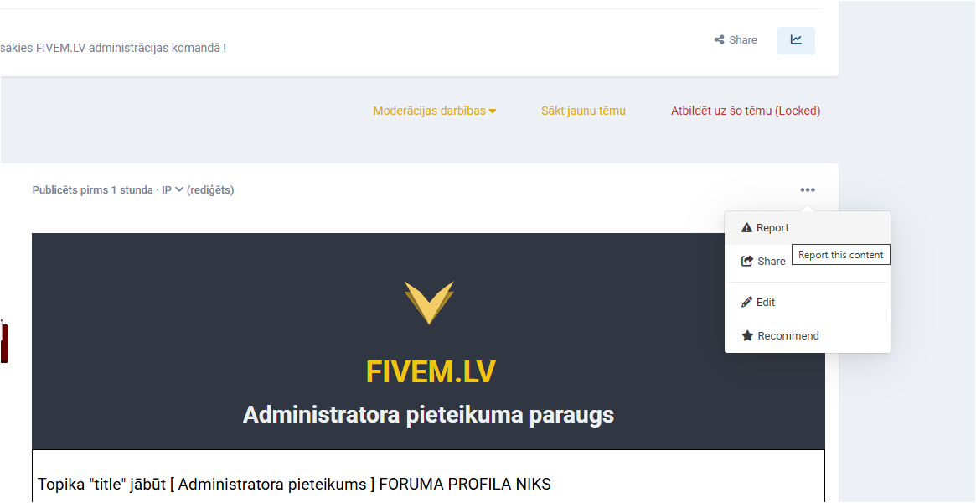This screenshot has width=976, height=503.
Task: Click the share icon beside Share
Action: tap(719, 40)
